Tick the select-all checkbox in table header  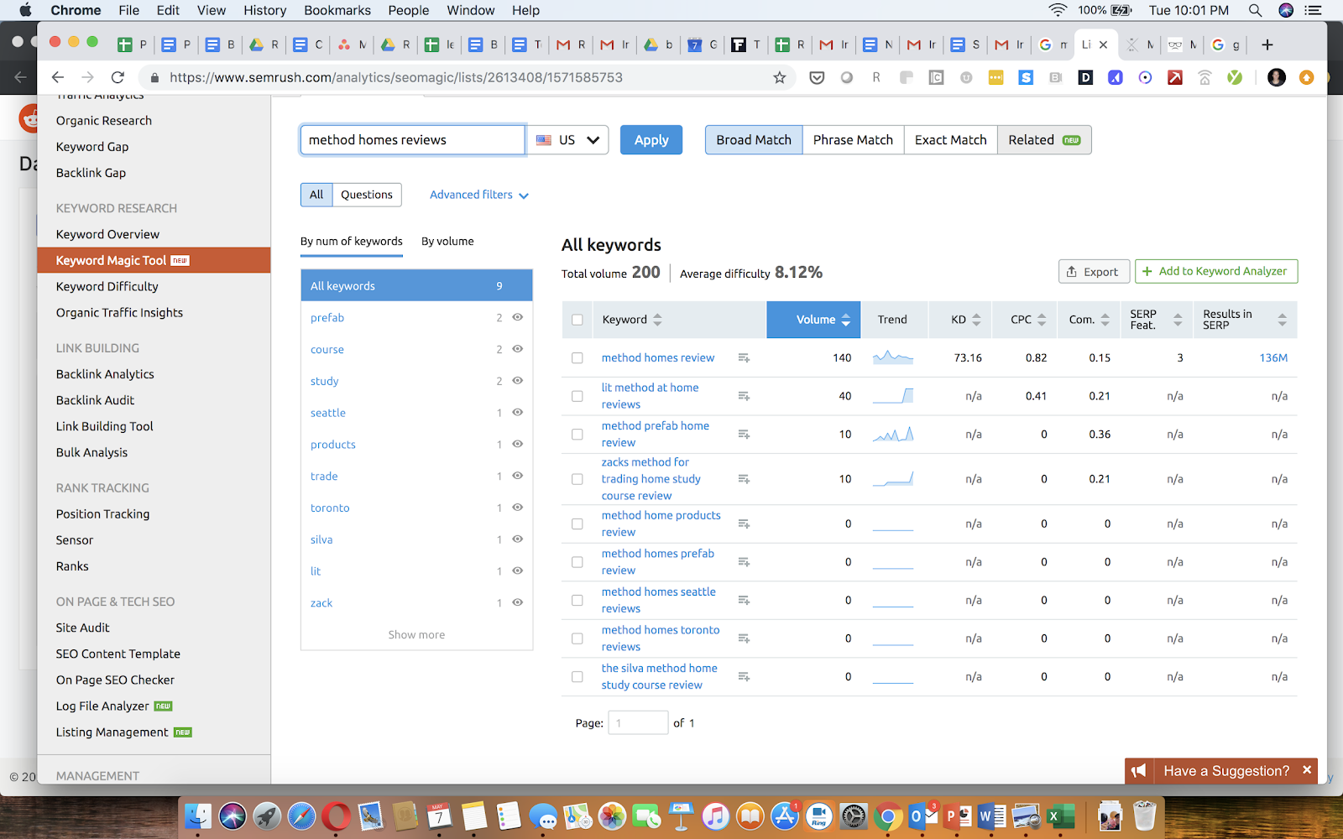[x=577, y=320]
